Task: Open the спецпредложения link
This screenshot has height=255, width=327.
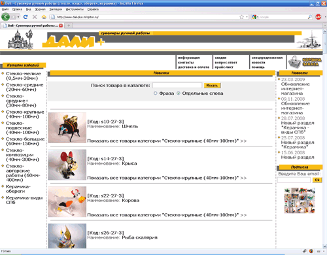Action: point(267,58)
